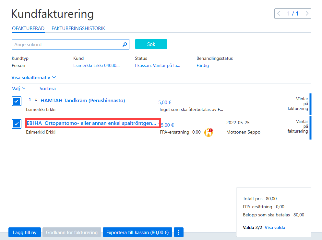The width and height of the screenshot is (322, 240).
Task: Click Exportera till kassan (80,00 €)
Action: pos(137,232)
